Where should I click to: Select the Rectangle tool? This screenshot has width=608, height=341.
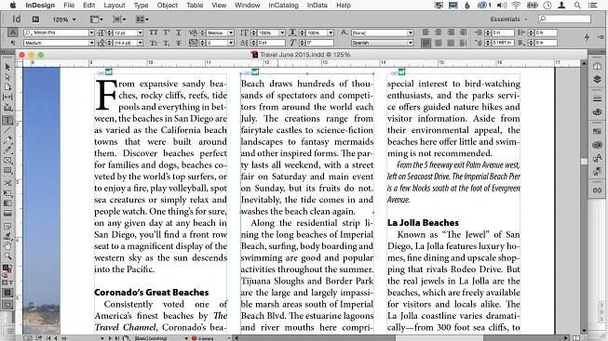pos(7,170)
